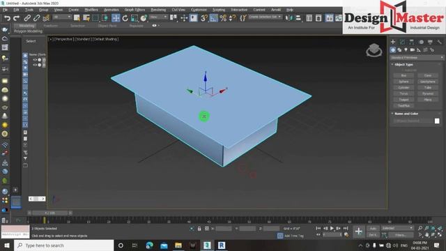Open the Create Selection Set dropdown

click(x=265, y=17)
